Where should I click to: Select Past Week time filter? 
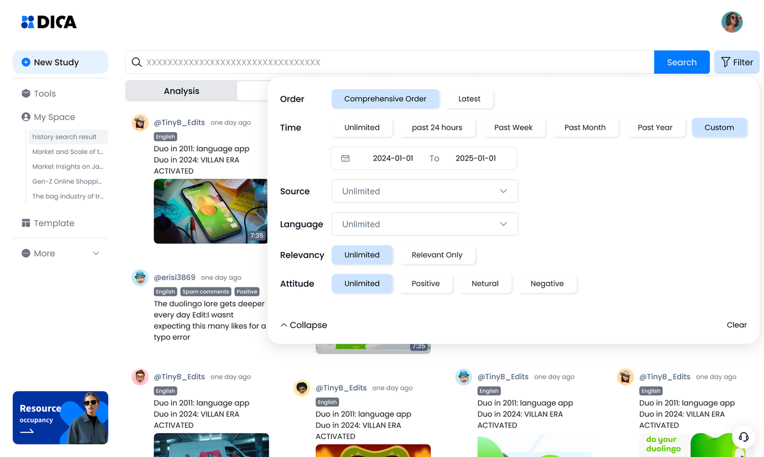tap(513, 127)
